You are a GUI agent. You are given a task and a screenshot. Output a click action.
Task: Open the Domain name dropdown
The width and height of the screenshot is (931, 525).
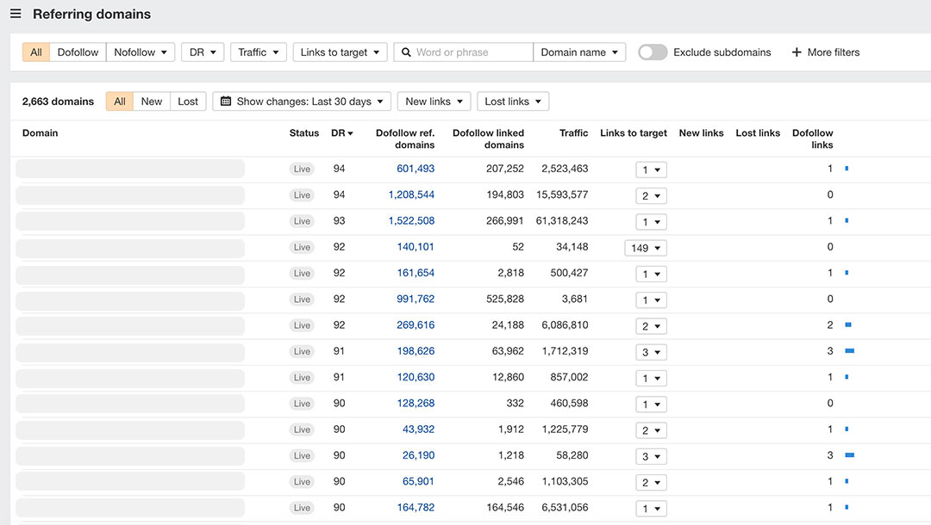[x=579, y=52]
